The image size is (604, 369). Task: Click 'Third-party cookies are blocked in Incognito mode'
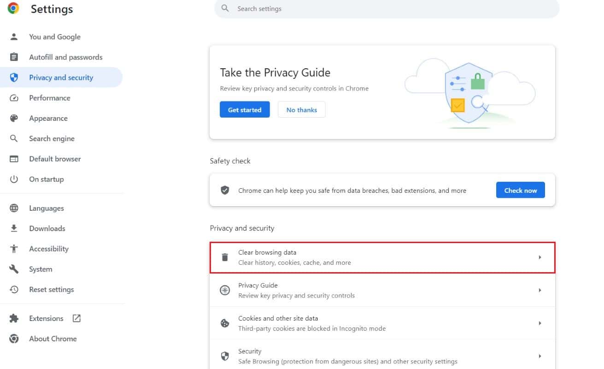[312, 328]
